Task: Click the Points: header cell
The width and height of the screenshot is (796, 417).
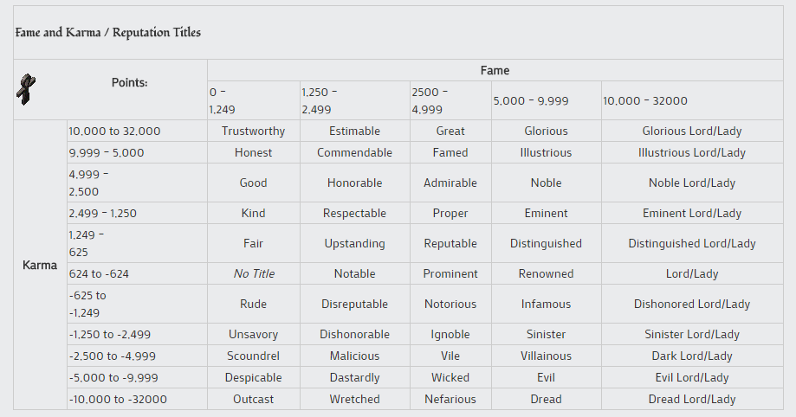Action: point(129,82)
